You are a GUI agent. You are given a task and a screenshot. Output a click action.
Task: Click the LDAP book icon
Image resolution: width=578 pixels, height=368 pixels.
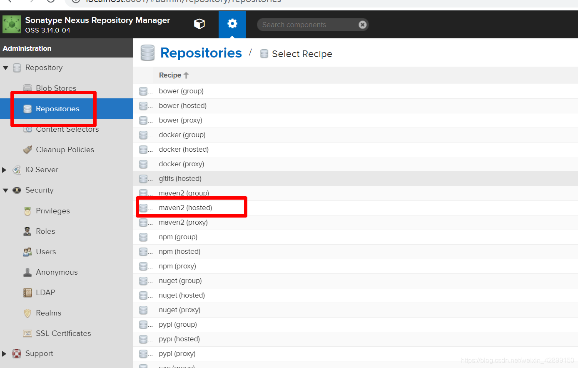pyautogui.click(x=27, y=293)
